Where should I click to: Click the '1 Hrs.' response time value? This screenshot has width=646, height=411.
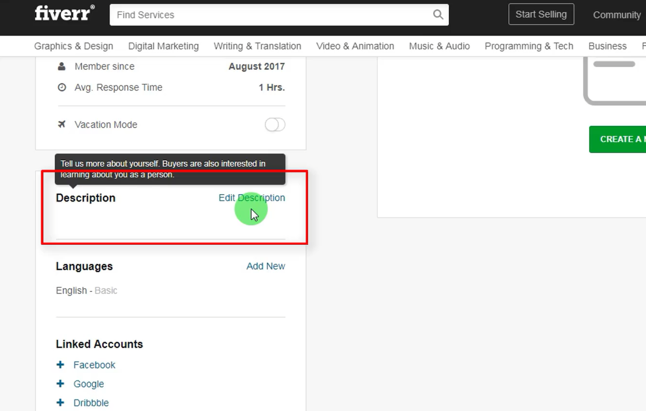click(x=272, y=87)
